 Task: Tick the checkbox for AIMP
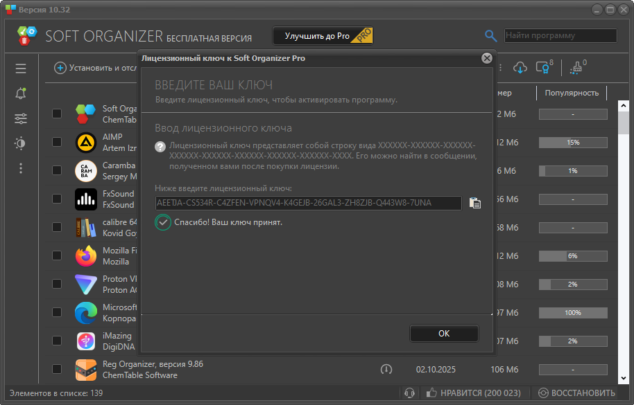(x=57, y=142)
